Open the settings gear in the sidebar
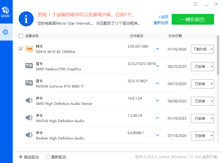 click(x=5, y=32)
